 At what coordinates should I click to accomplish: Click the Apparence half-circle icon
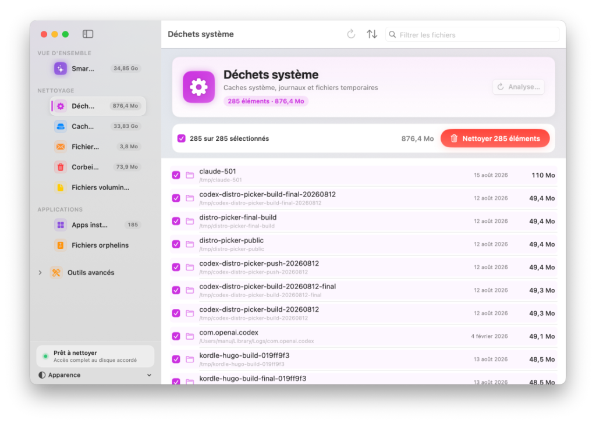point(42,375)
